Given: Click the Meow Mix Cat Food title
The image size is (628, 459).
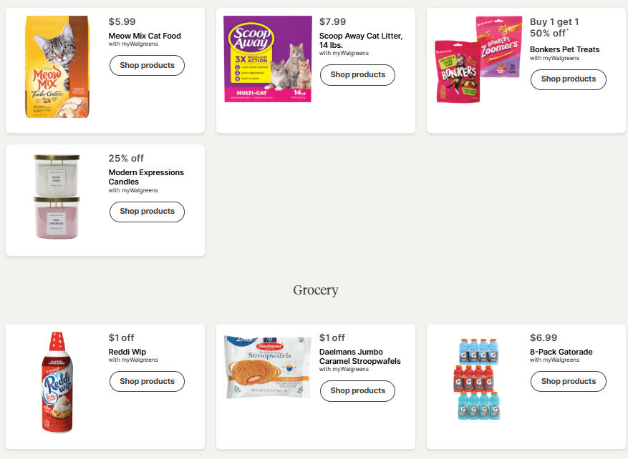Looking at the screenshot, I should (145, 36).
